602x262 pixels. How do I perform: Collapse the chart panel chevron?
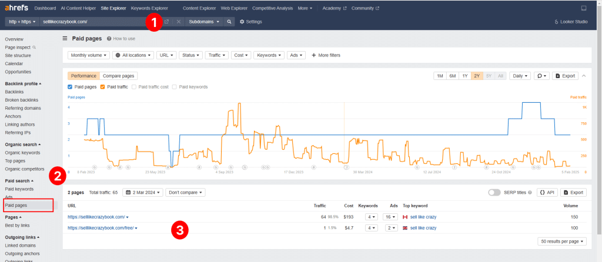pyautogui.click(x=584, y=76)
